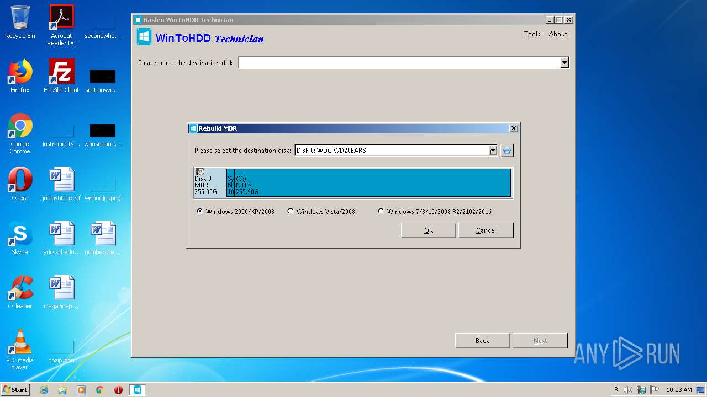Select magazinep document on desktop
Screen dimensions: 707x397
pyautogui.click(x=61, y=292)
